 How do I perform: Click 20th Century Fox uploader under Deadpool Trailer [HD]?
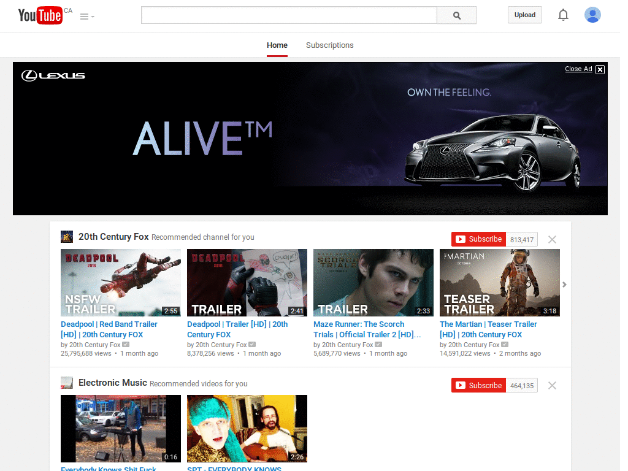[221, 345]
